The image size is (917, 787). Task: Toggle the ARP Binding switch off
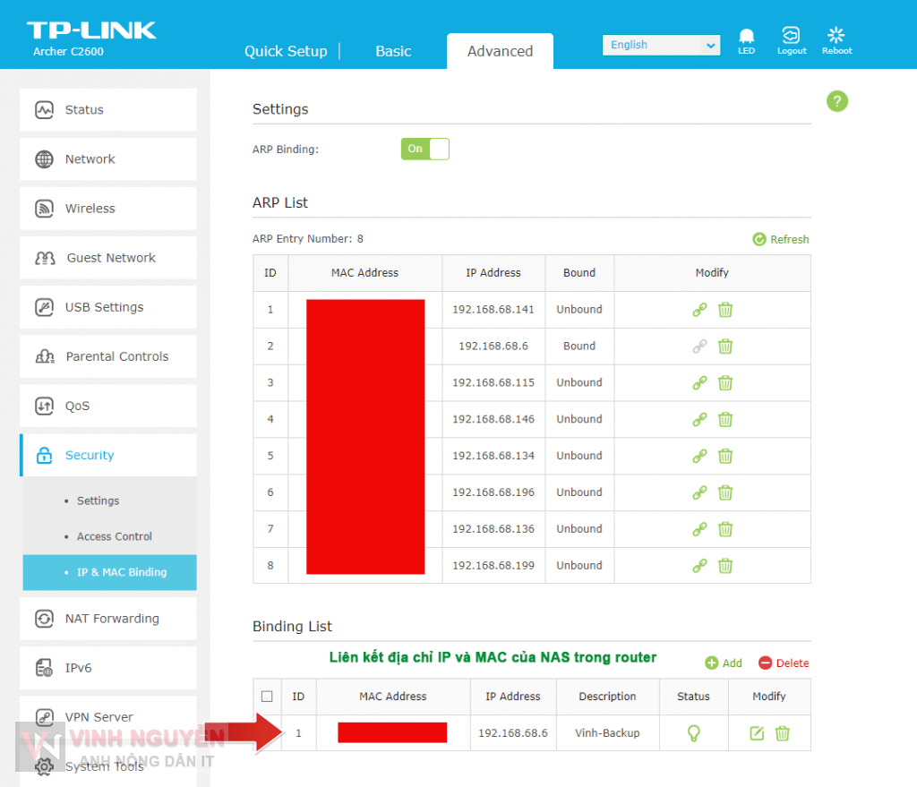(424, 149)
